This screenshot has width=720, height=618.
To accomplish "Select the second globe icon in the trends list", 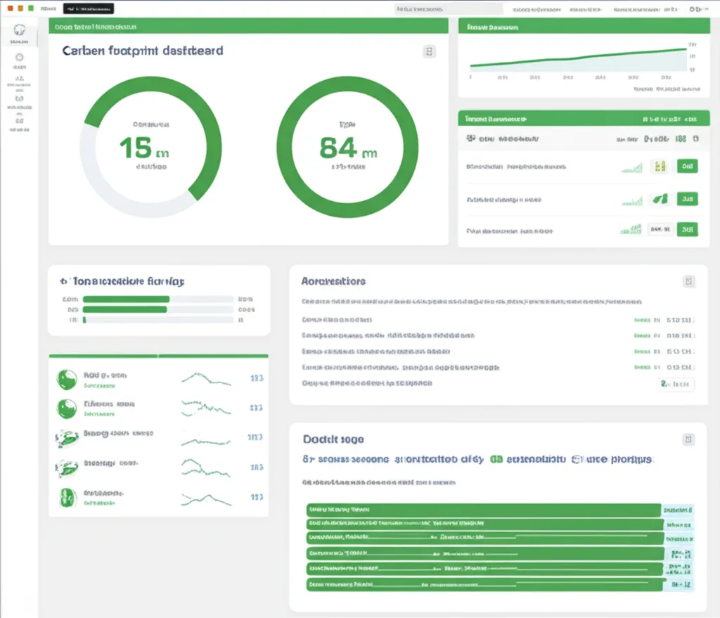I will [x=67, y=408].
